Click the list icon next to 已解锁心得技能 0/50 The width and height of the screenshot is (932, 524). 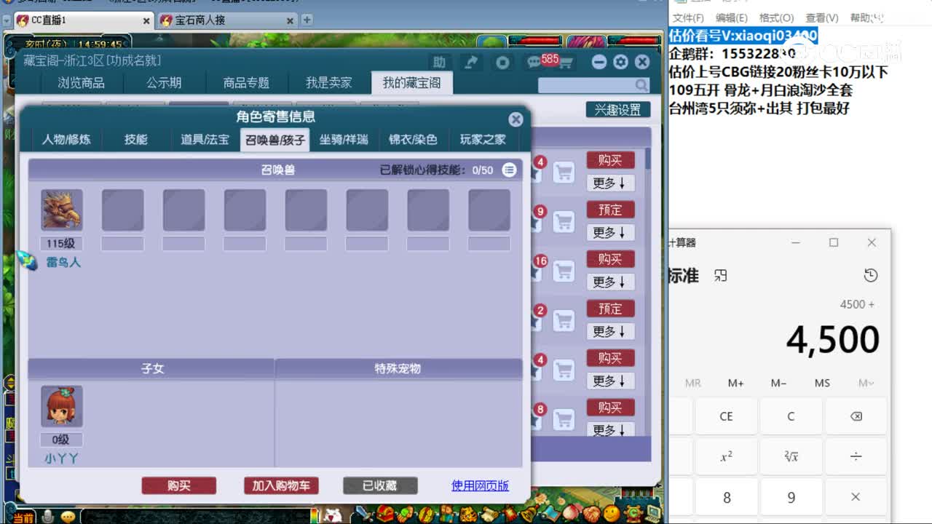click(x=509, y=170)
